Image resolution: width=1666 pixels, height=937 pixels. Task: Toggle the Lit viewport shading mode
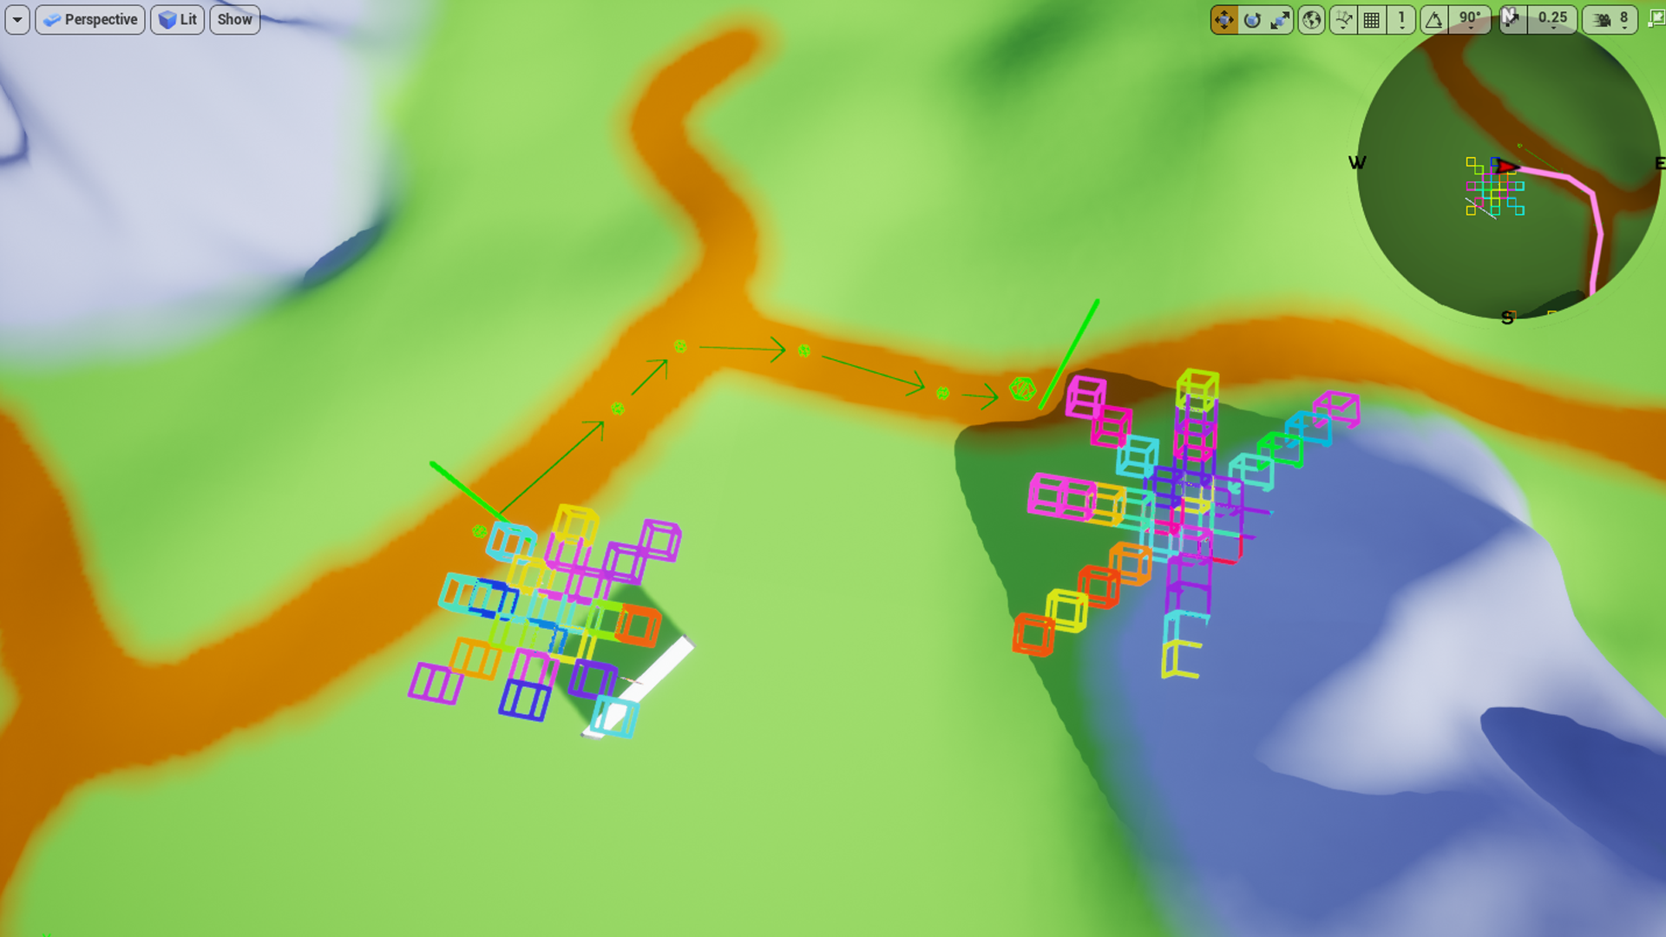click(x=177, y=19)
